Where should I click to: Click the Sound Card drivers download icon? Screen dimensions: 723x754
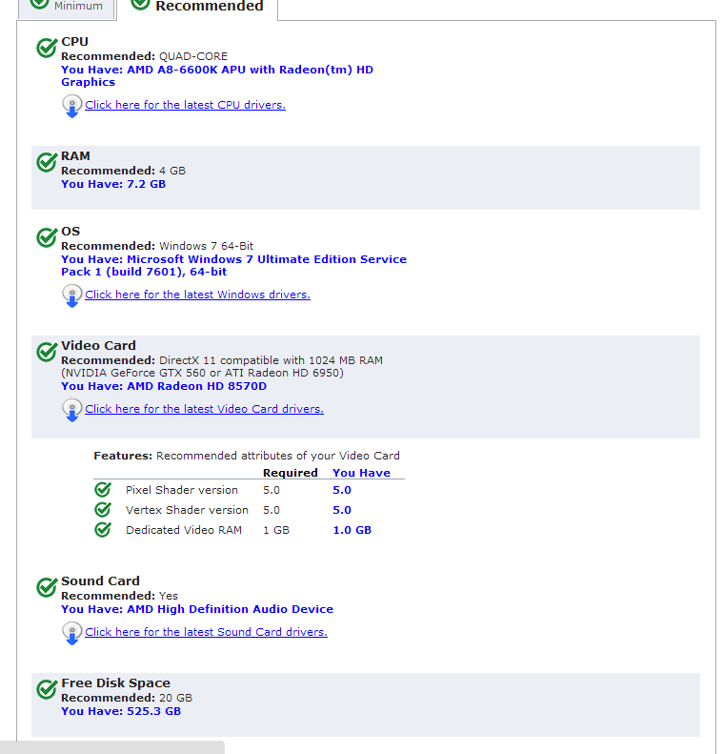point(72,633)
